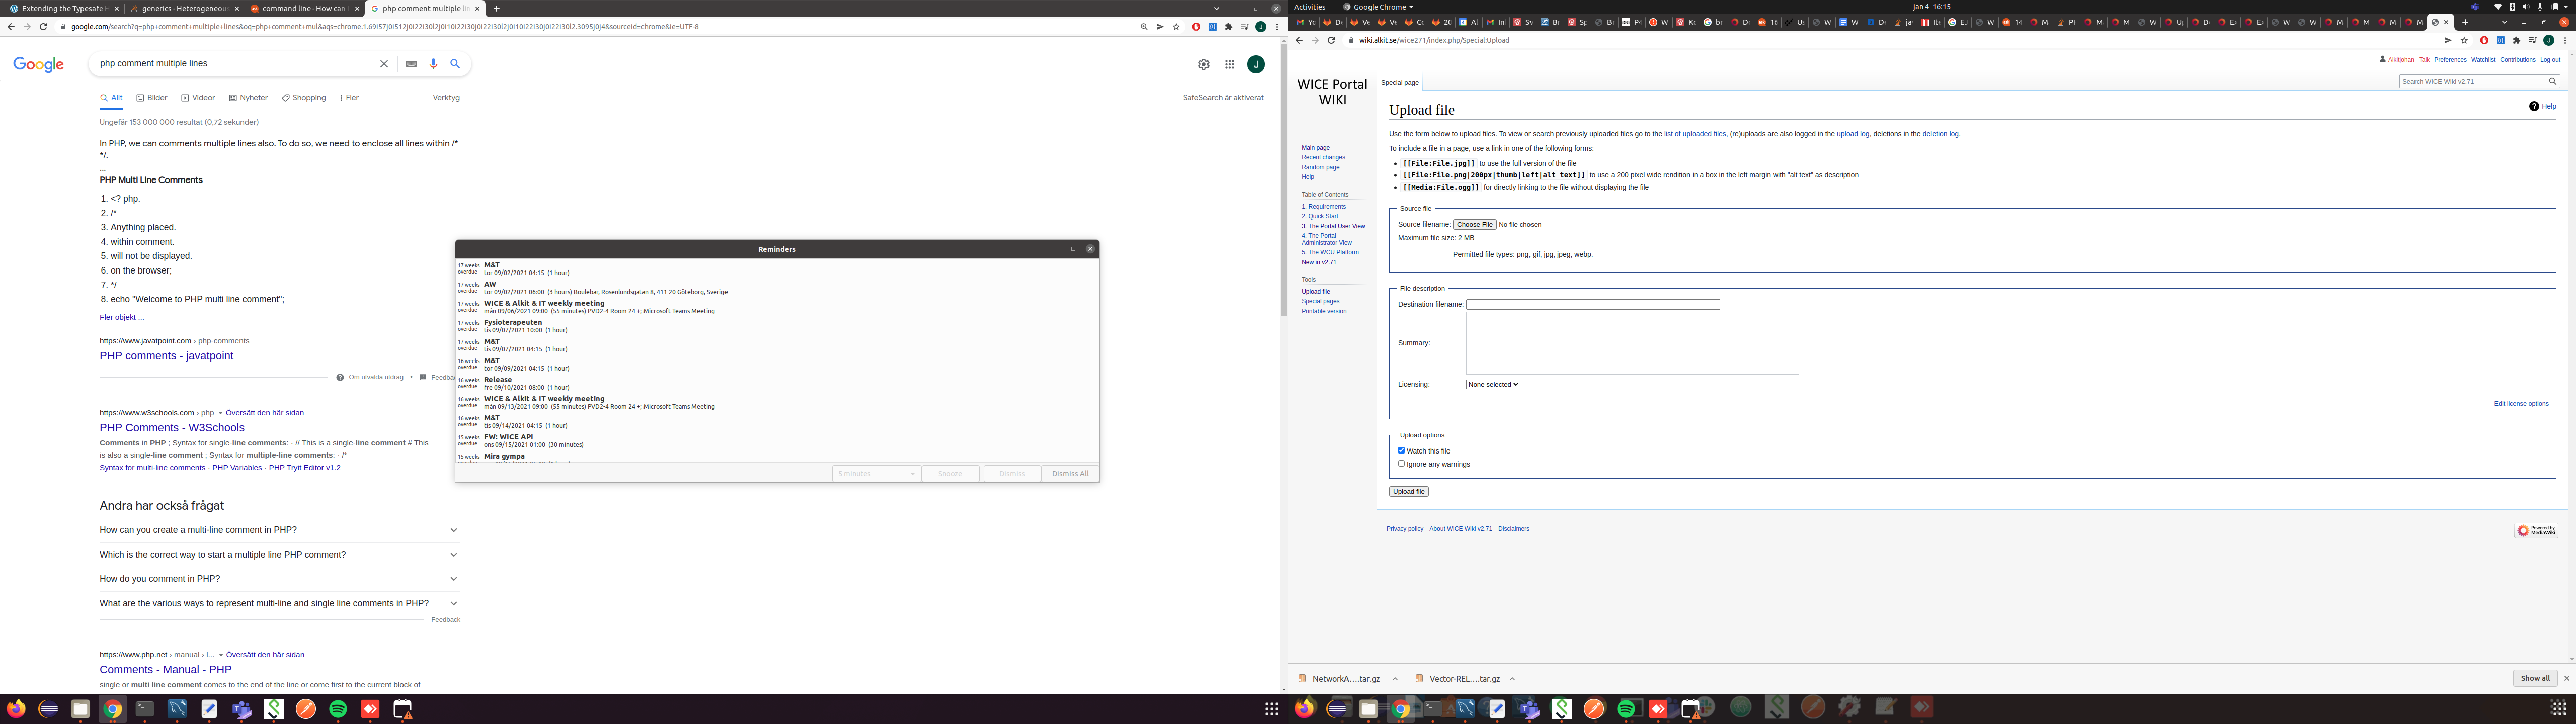Open the 5 minutes snooze duration dropdown
This screenshot has width=2576, height=724.
(x=876, y=473)
